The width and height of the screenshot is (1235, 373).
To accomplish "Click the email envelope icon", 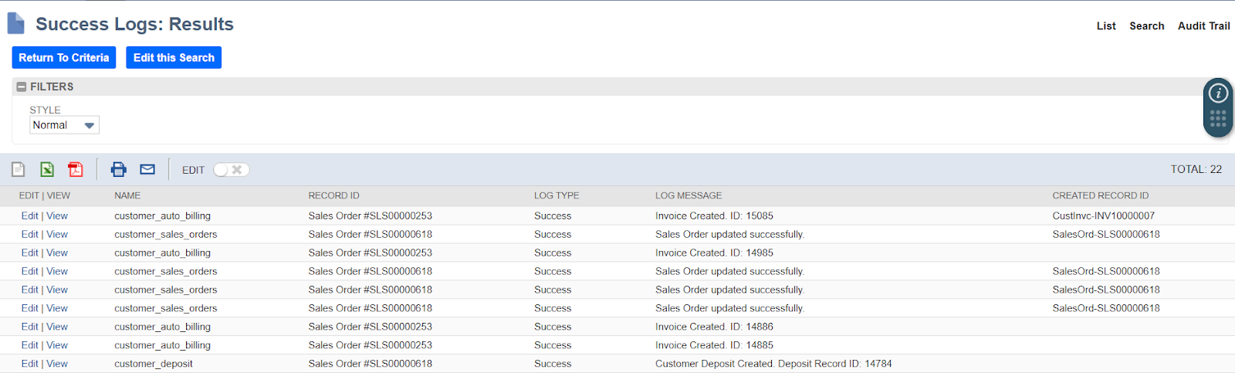I will pos(147,169).
